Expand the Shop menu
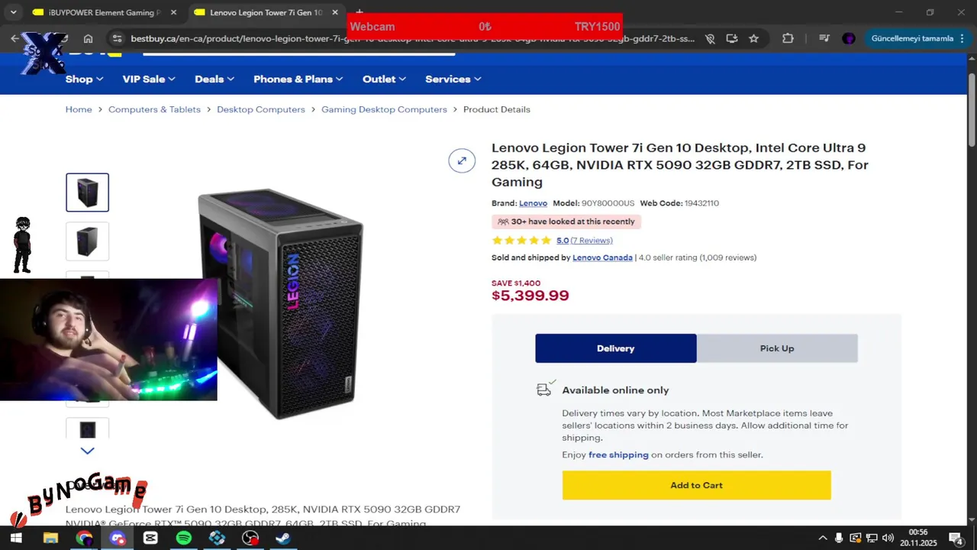This screenshot has height=550, width=977. [84, 79]
